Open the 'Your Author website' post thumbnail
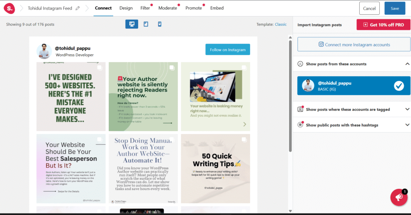This screenshot has width=411, height=215. [143, 97]
